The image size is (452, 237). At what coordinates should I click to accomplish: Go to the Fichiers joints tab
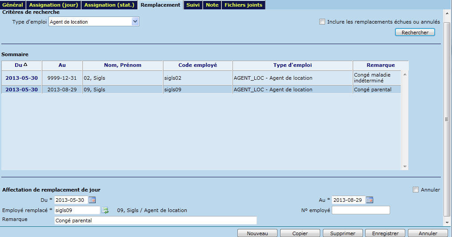click(243, 5)
